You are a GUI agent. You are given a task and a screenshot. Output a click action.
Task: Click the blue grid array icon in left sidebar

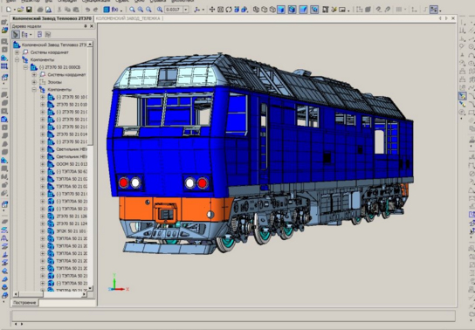(4, 66)
